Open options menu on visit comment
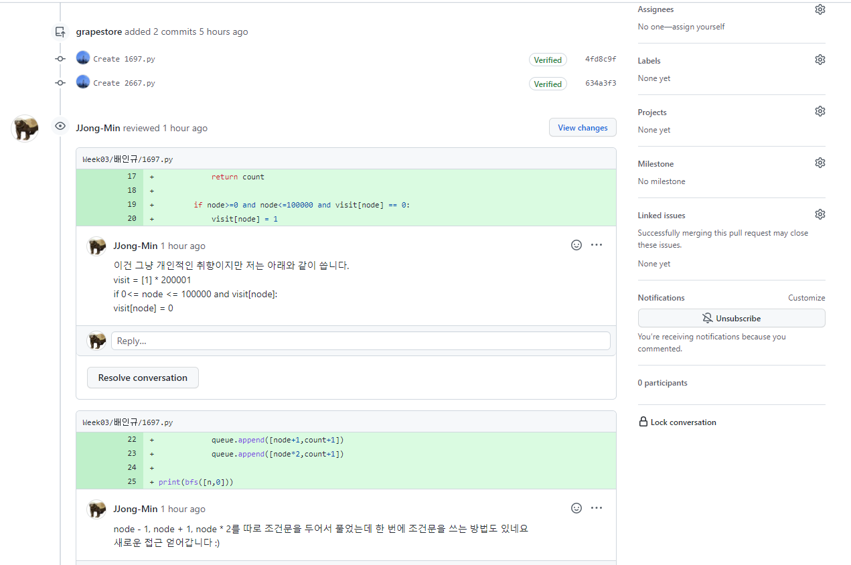 pos(597,245)
